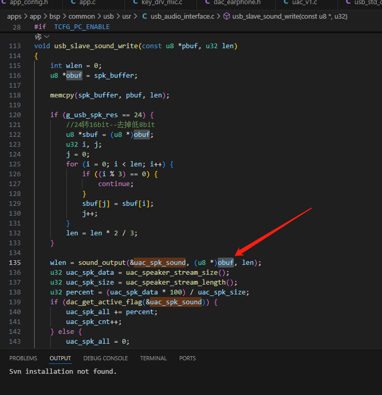Click '&uac_spk_sound' on line 135
This screenshot has height=395, width=382.
coord(158,263)
